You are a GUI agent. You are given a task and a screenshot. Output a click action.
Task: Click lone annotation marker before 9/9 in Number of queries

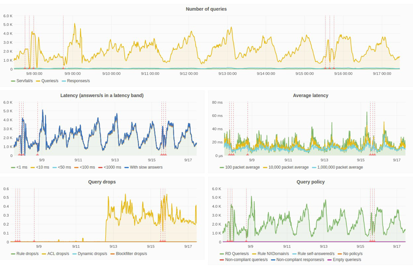(63, 68)
